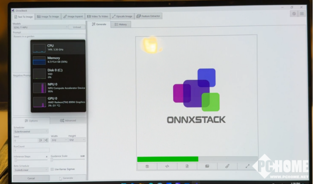Click the Unload model button

[77, 27]
